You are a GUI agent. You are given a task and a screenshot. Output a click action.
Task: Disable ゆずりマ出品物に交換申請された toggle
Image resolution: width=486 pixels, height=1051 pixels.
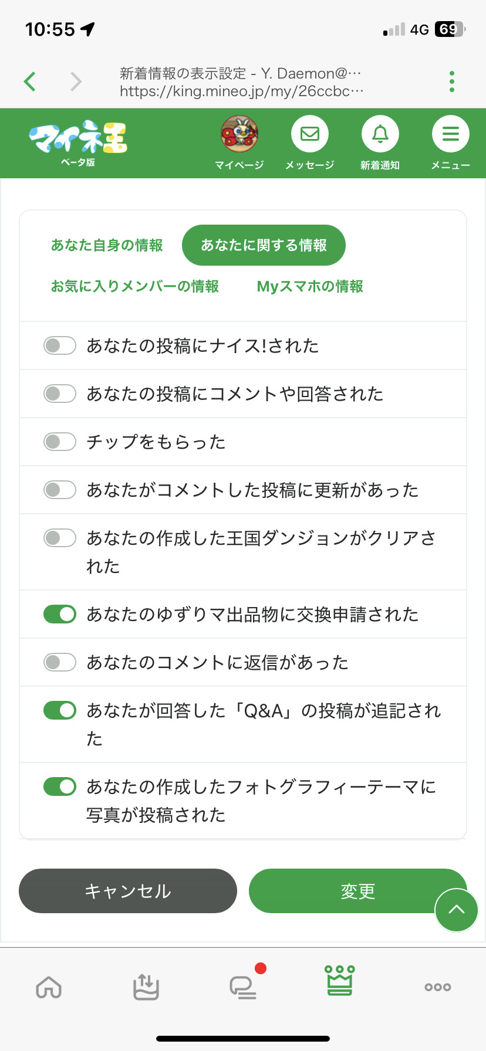[x=60, y=615]
